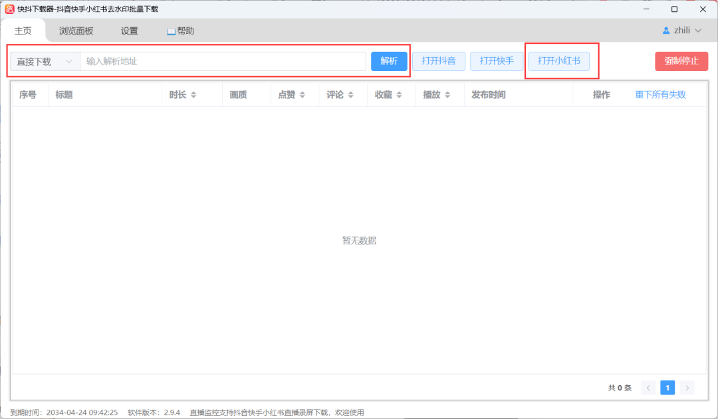Expand the zhili account dropdown arrow
The height and width of the screenshot is (419, 718).
pyautogui.click(x=698, y=31)
